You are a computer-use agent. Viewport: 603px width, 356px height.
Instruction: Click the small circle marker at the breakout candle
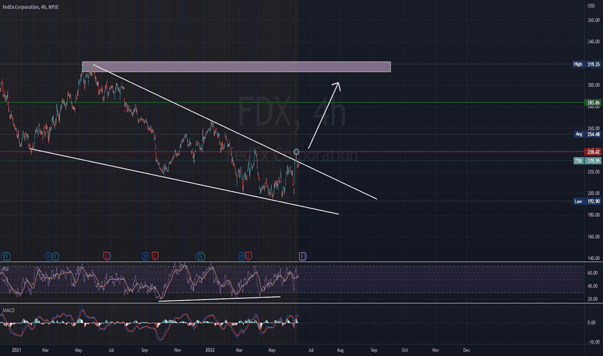click(x=296, y=152)
